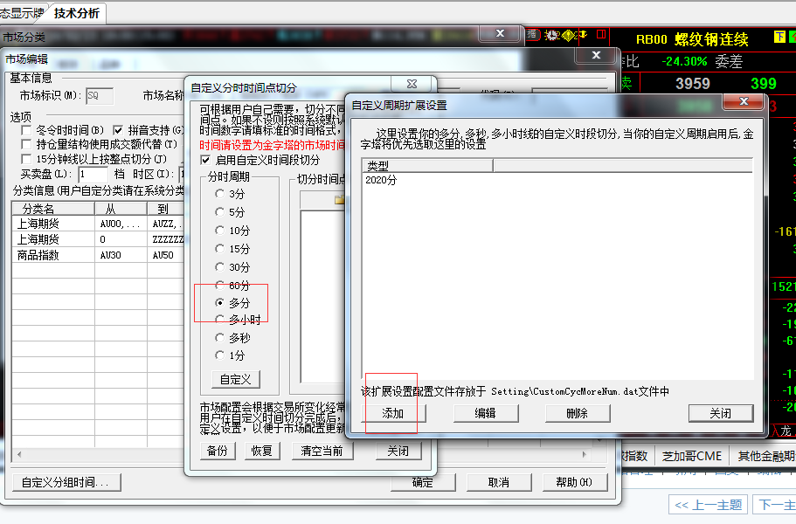Click 帮助(H) in the 市场编辑 window
This screenshot has height=524, width=796.
(575, 482)
